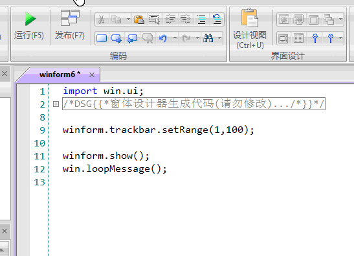
Task: Click line number 11 in the gutter
Action: point(39,156)
